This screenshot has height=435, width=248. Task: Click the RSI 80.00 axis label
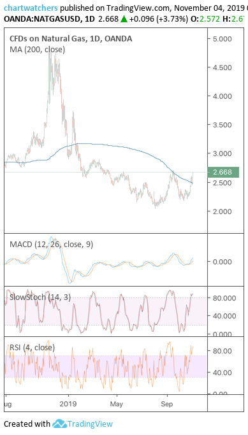coord(222,351)
